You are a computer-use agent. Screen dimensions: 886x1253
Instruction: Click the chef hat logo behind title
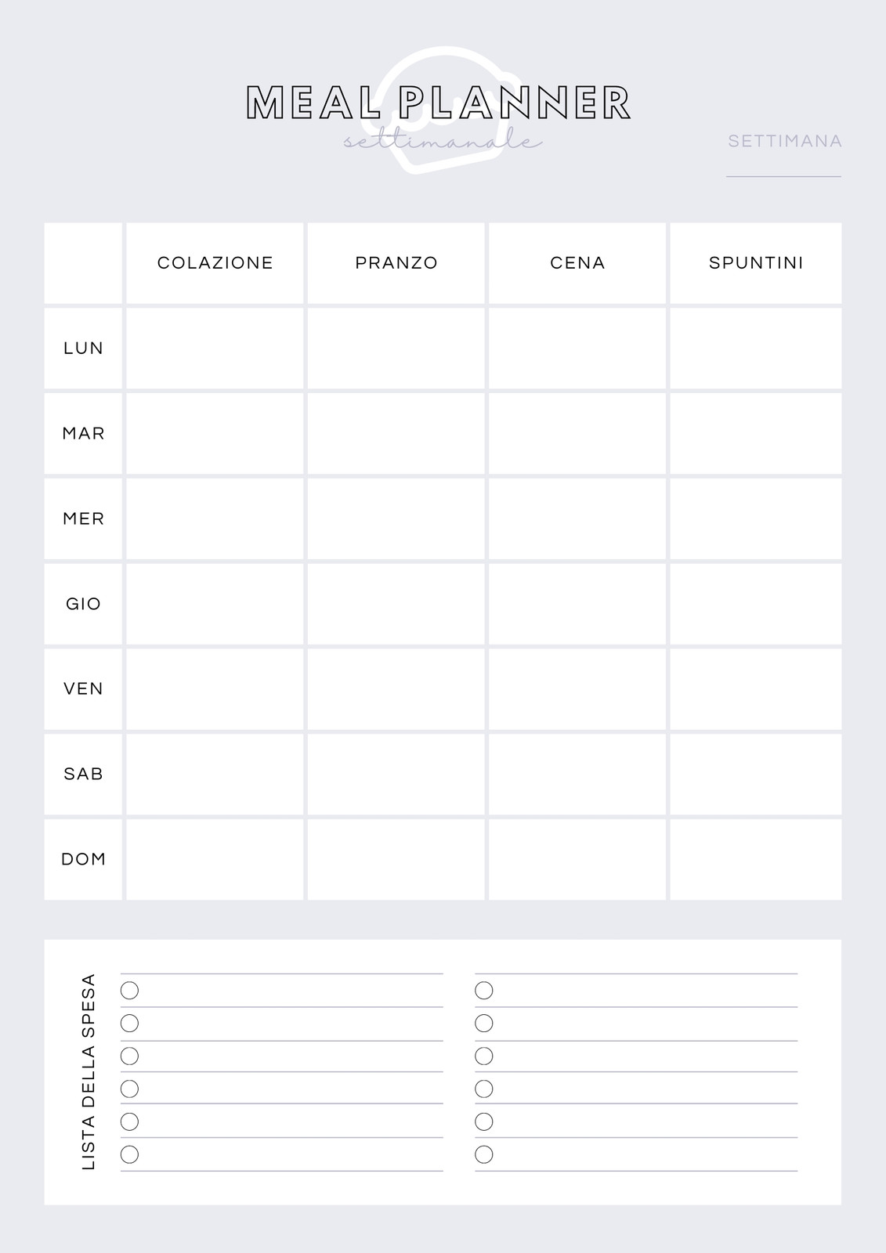tap(443, 110)
